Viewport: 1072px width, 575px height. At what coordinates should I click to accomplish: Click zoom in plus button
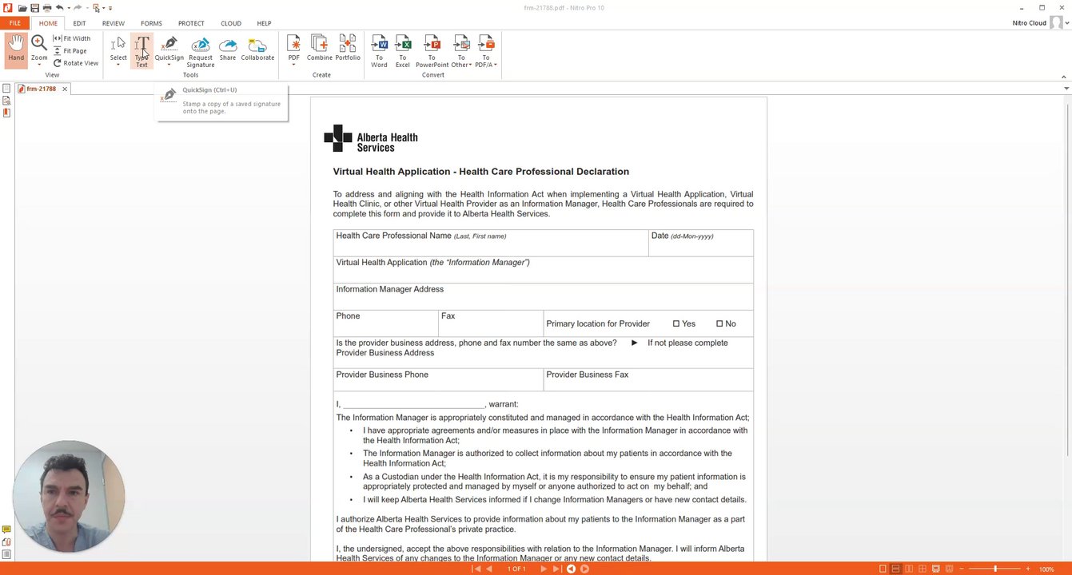coord(1028,569)
